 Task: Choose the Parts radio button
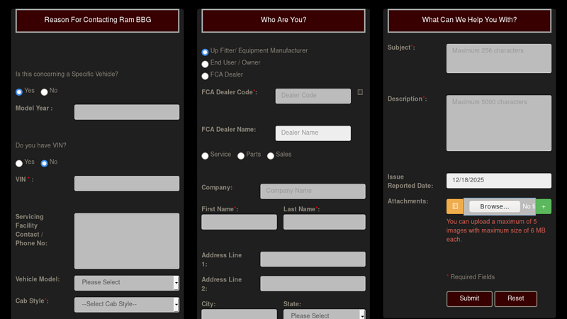241,156
